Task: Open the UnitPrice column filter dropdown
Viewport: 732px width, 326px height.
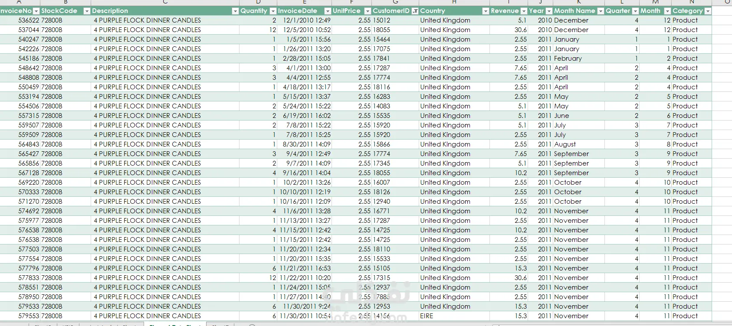Action: coord(368,11)
